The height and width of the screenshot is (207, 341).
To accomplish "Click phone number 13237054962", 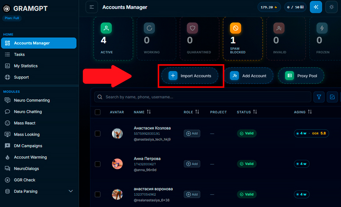I will (x=145, y=194).
